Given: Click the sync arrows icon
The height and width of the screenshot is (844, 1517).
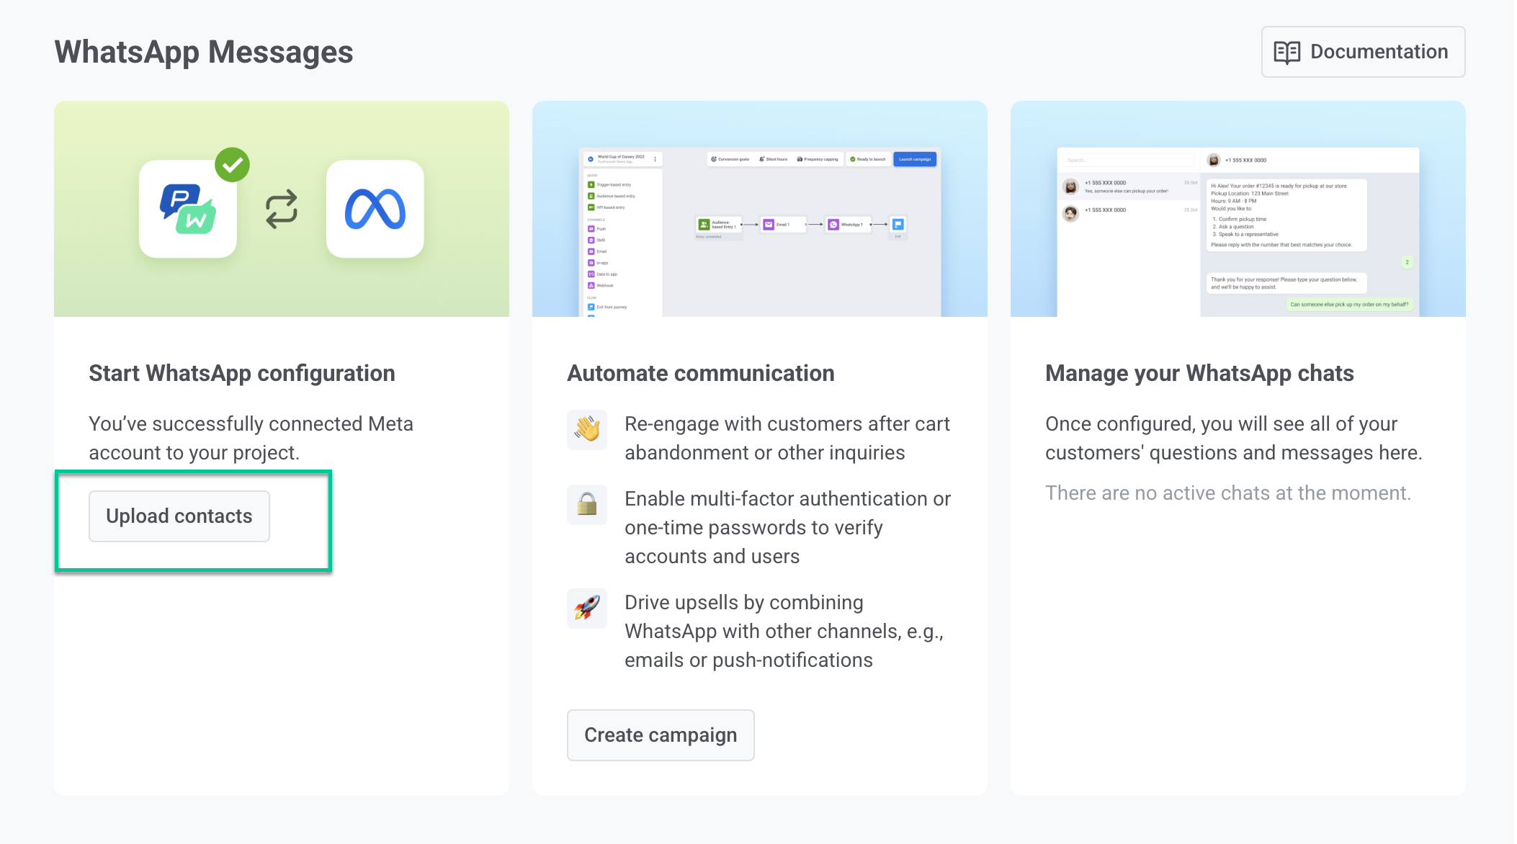Looking at the screenshot, I should 282,209.
